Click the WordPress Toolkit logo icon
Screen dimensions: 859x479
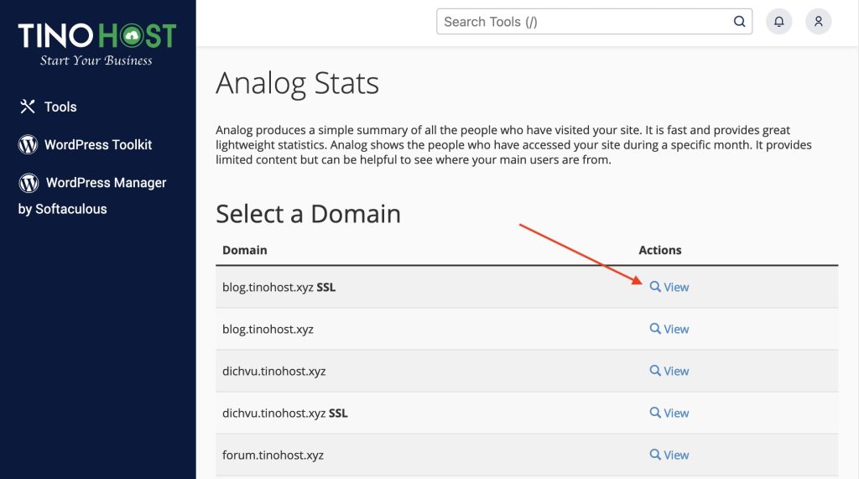tap(28, 144)
